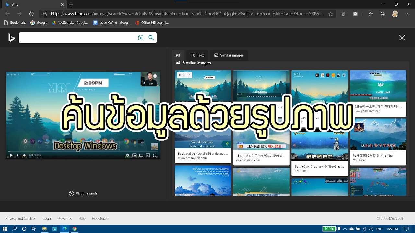Open visual search camera in search box
The height and width of the screenshot is (233, 415).
[141, 38]
